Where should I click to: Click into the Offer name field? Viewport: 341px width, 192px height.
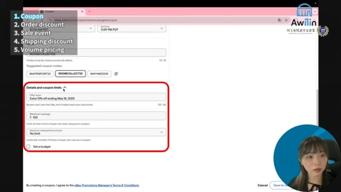pyautogui.click(x=96, y=97)
